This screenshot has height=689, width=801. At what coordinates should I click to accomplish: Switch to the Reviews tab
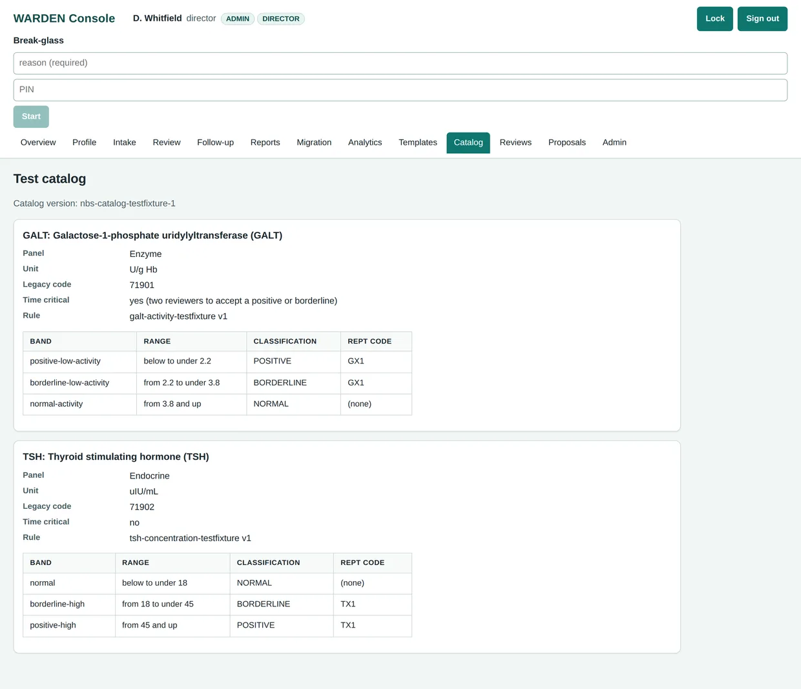point(515,143)
